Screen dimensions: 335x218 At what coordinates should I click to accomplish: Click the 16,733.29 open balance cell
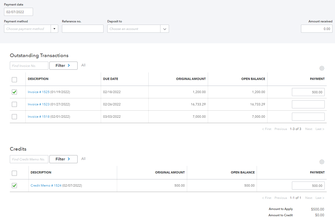coord(257,104)
